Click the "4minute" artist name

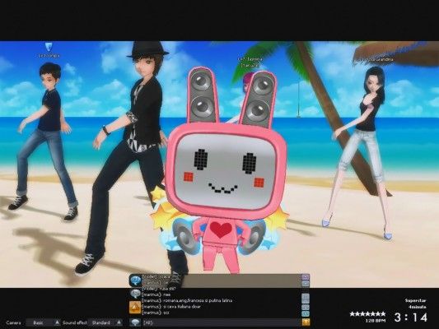click(x=417, y=307)
